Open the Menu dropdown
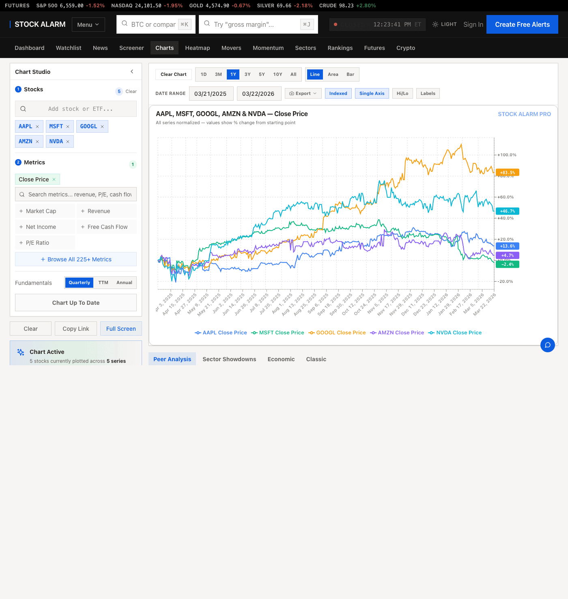Screen dimensions: 568x599 coord(88,25)
